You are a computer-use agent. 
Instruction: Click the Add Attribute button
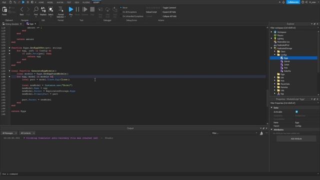pos(296,139)
